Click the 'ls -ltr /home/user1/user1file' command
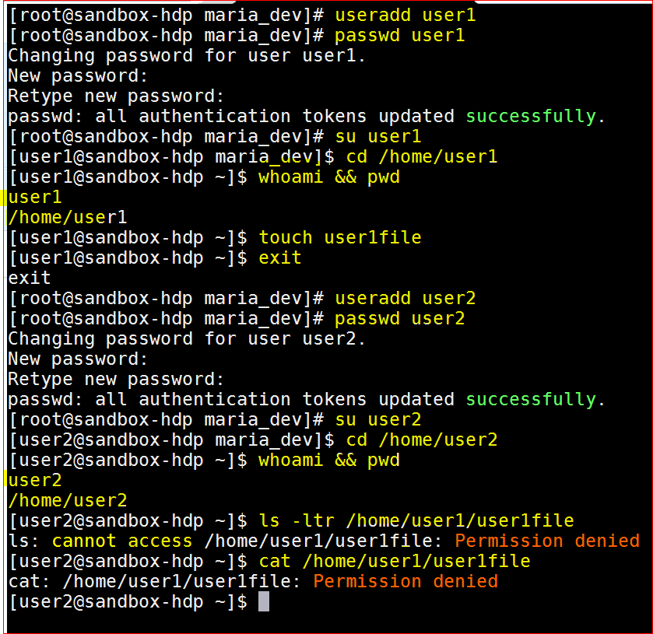 (x=416, y=521)
